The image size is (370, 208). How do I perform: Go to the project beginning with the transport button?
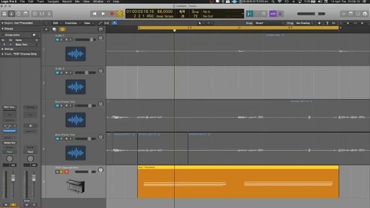tap(94, 14)
